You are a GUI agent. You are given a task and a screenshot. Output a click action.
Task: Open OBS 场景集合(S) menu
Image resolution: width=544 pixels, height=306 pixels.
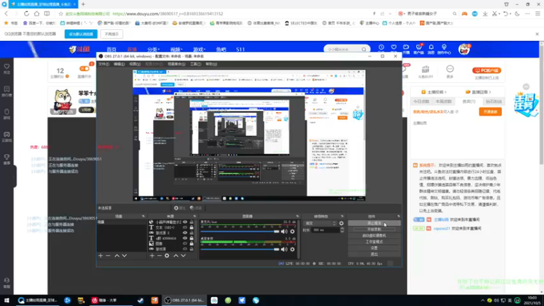tap(176, 64)
